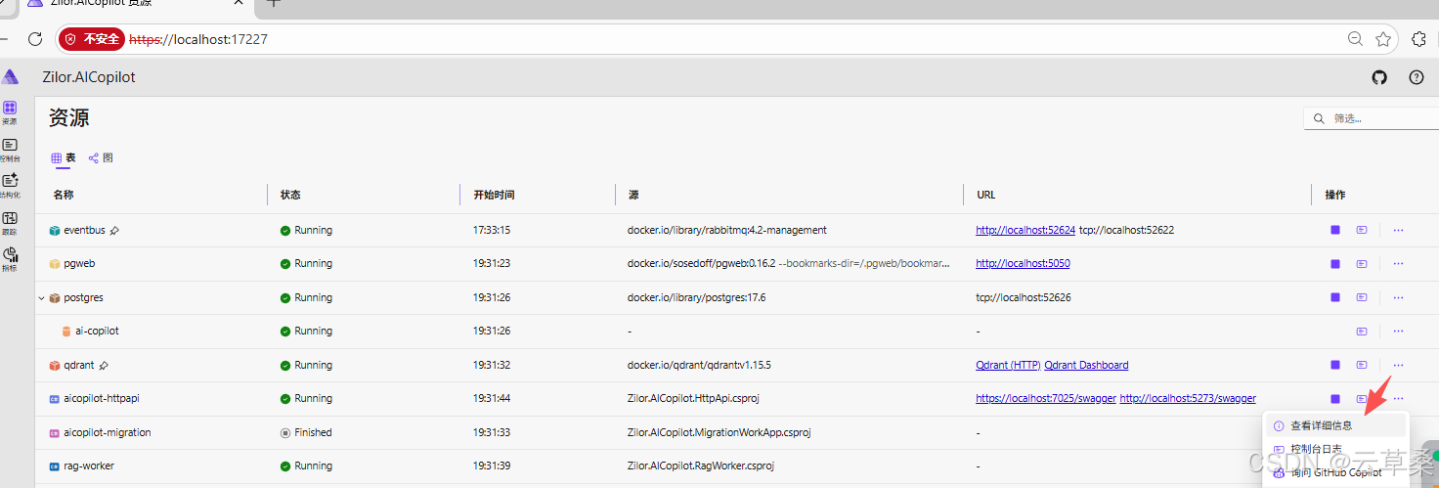1439x488 pixels.
Task: Click the URL column header
Action: [x=986, y=196]
